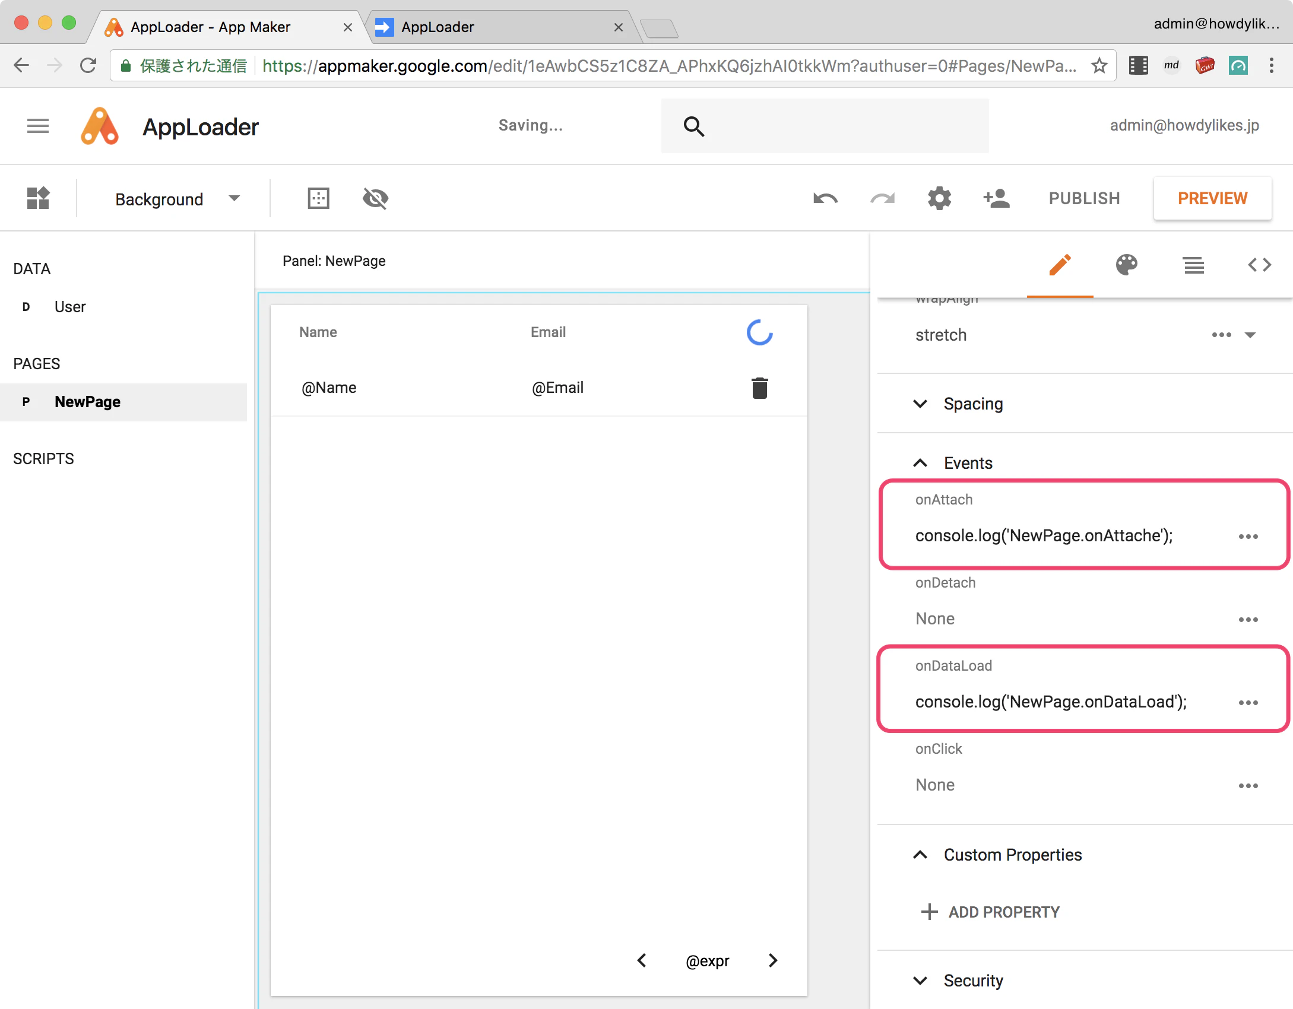
Task: Edit the onAttach console.log script value
Action: click(x=1044, y=536)
